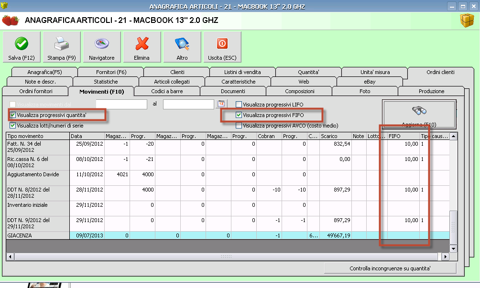This screenshot has height=288, width=480.
Task: Toggle Visualizza lotti/numeri di serie checkbox
Action: (x=13, y=126)
